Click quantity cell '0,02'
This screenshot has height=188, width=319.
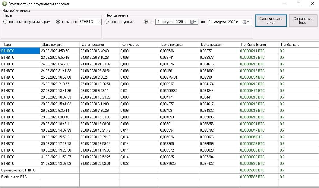click(x=139, y=91)
